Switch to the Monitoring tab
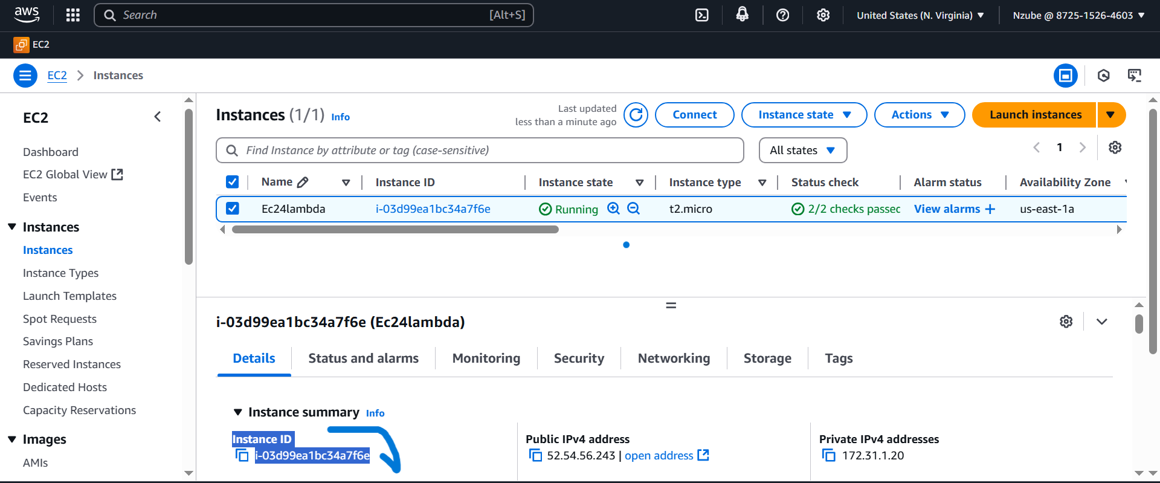Viewport: 1160px width, 483px height. tap(486, 358)
